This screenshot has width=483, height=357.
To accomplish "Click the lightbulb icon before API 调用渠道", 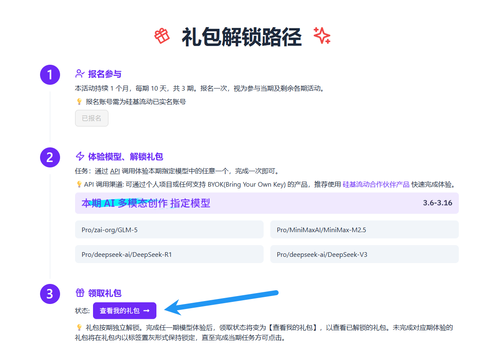I will tap(79, 184).
